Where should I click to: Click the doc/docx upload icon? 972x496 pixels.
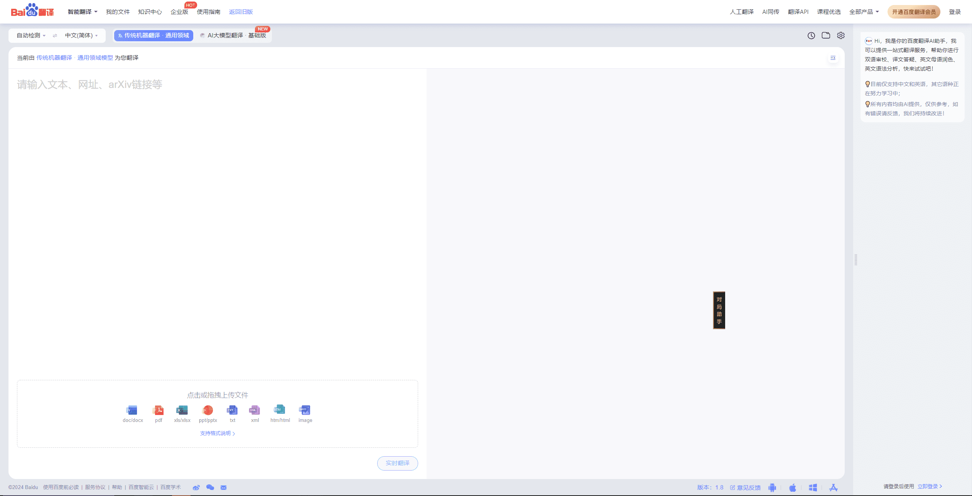click(132, 410)
